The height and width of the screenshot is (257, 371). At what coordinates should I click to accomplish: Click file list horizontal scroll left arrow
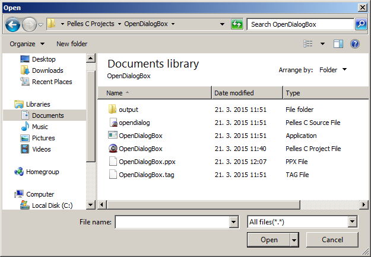(x=102, y=204)
